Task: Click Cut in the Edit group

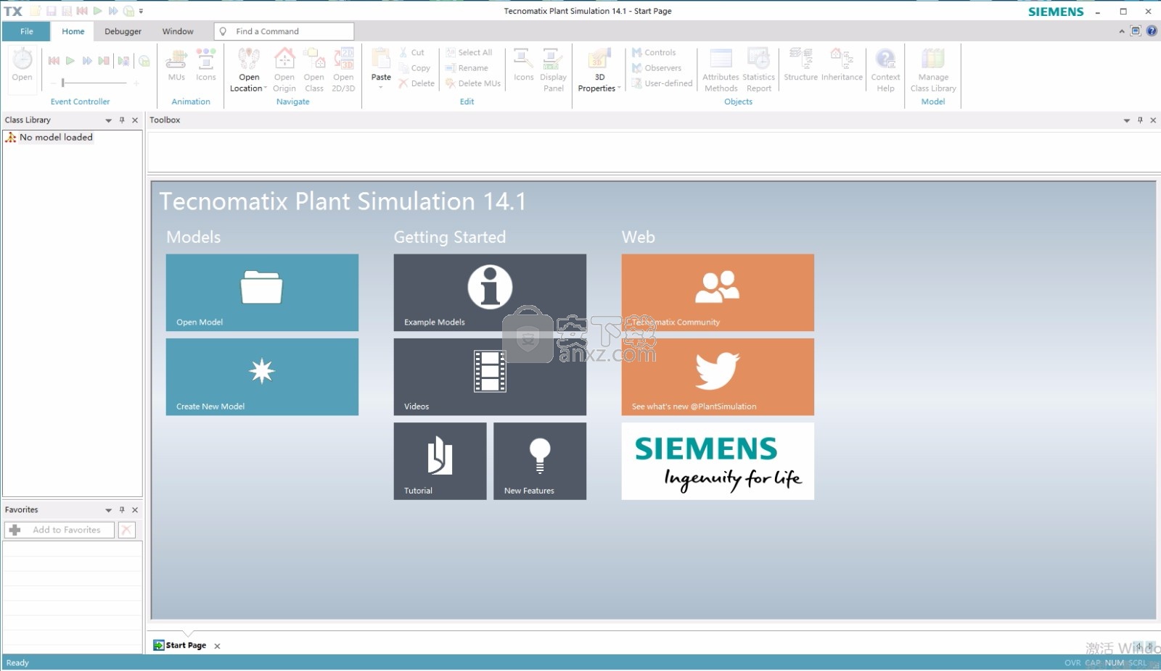Action: (x=411, y=53)
